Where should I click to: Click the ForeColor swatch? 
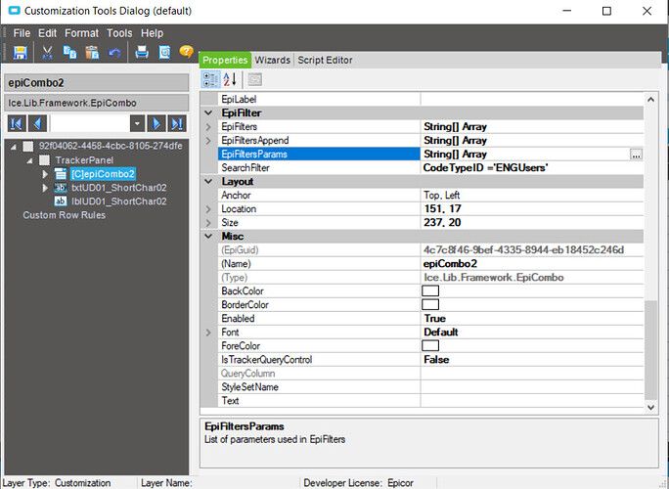coord(430,345)
